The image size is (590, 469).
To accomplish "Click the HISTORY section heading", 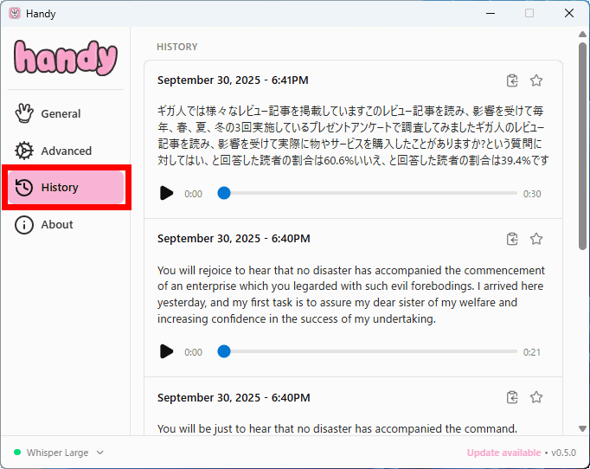I will pos(176,47).
